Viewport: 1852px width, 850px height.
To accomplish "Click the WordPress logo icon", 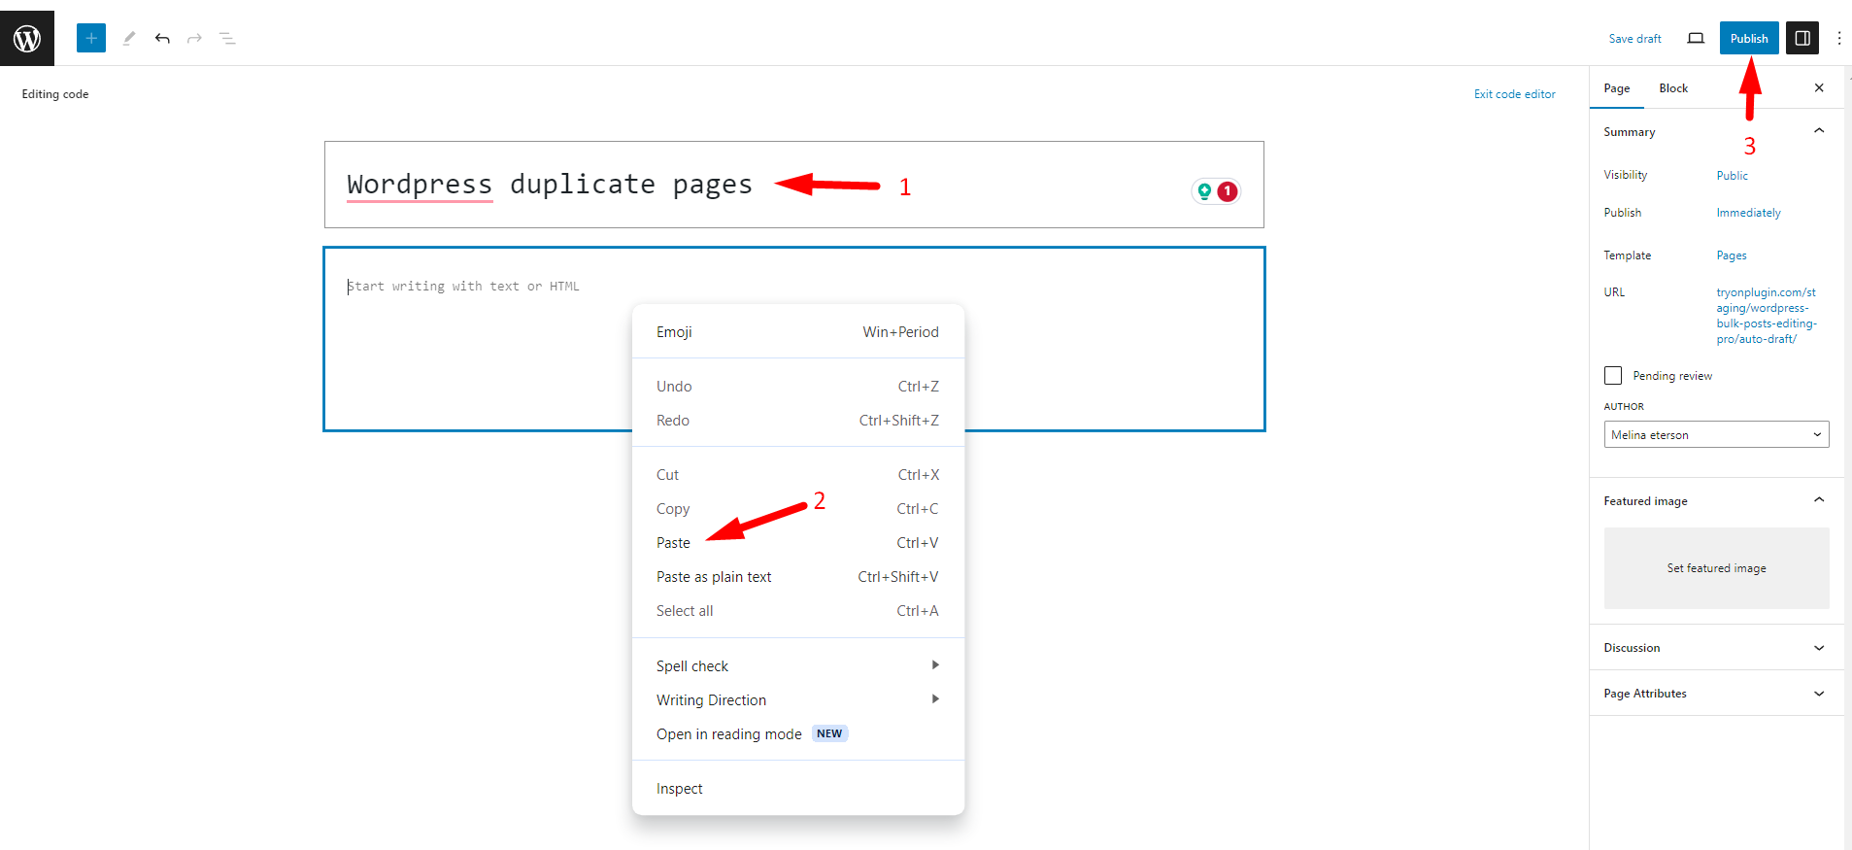I will pyautogui.click(x=27, y=38).
